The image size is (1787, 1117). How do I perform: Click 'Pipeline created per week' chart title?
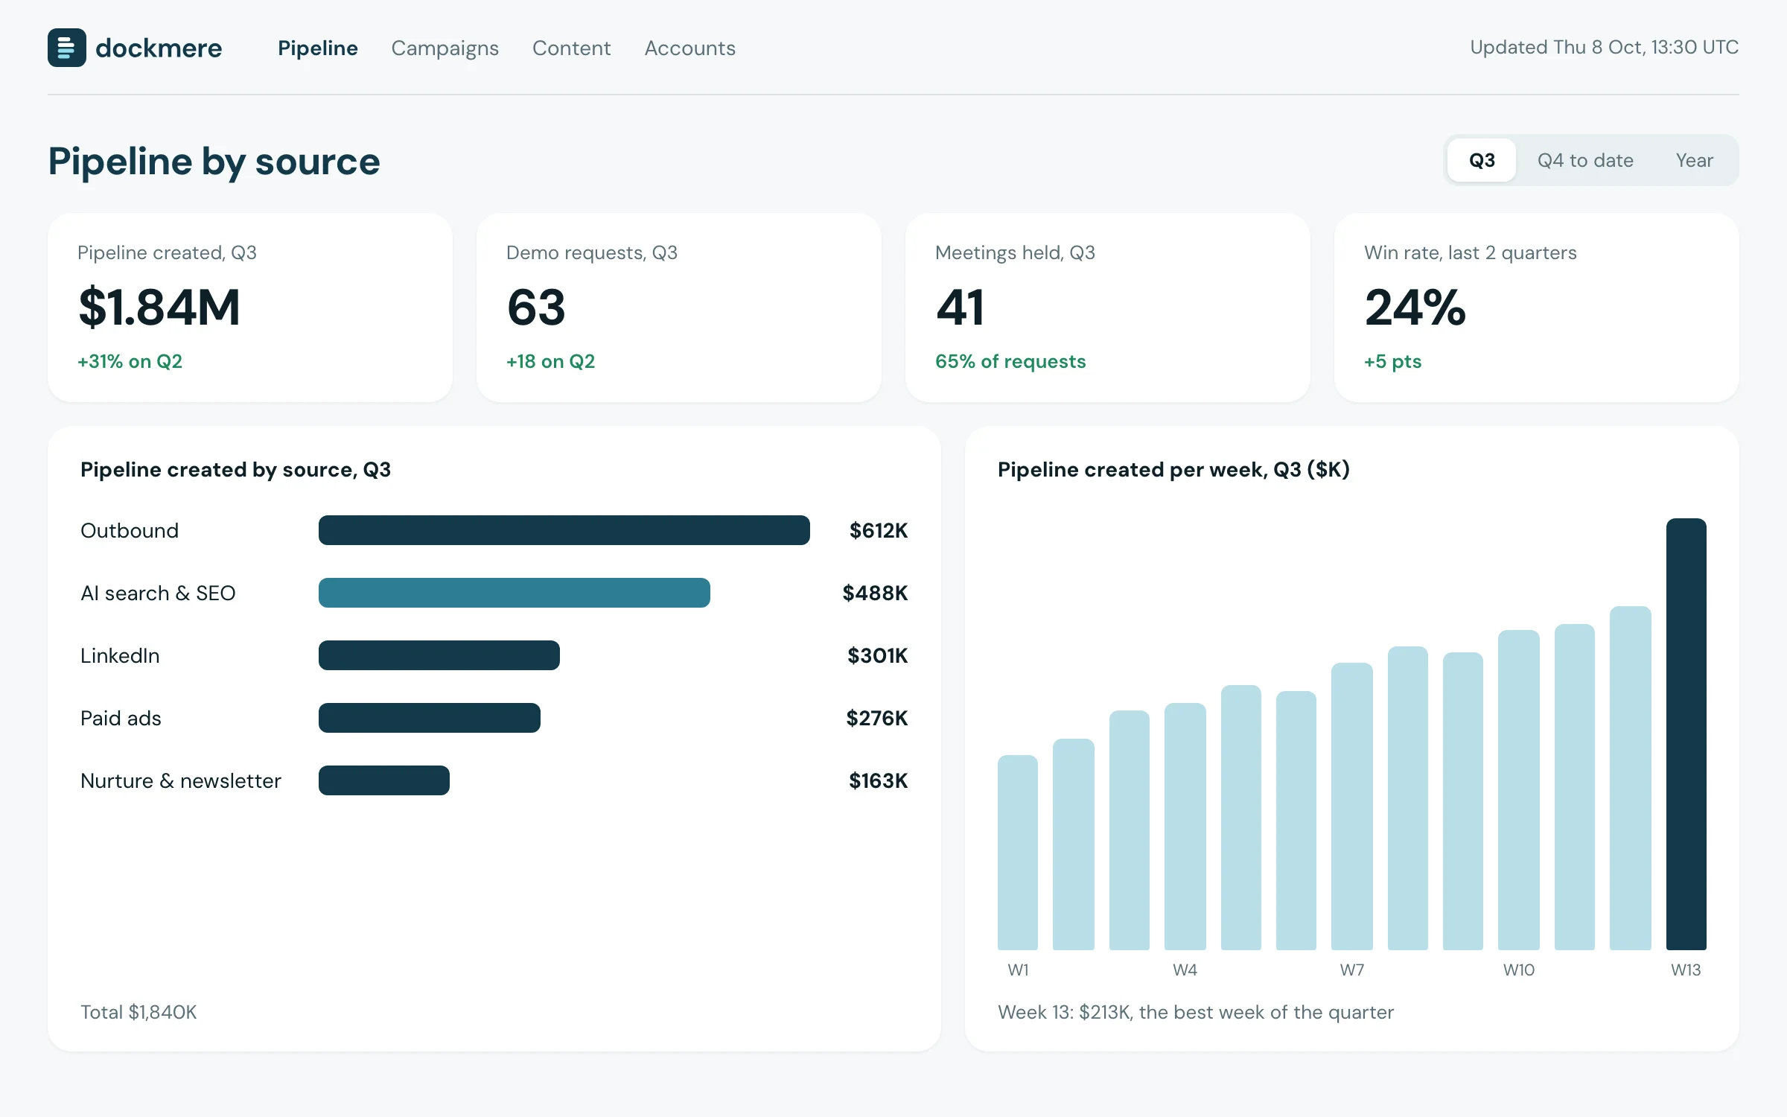[1173, 470]
